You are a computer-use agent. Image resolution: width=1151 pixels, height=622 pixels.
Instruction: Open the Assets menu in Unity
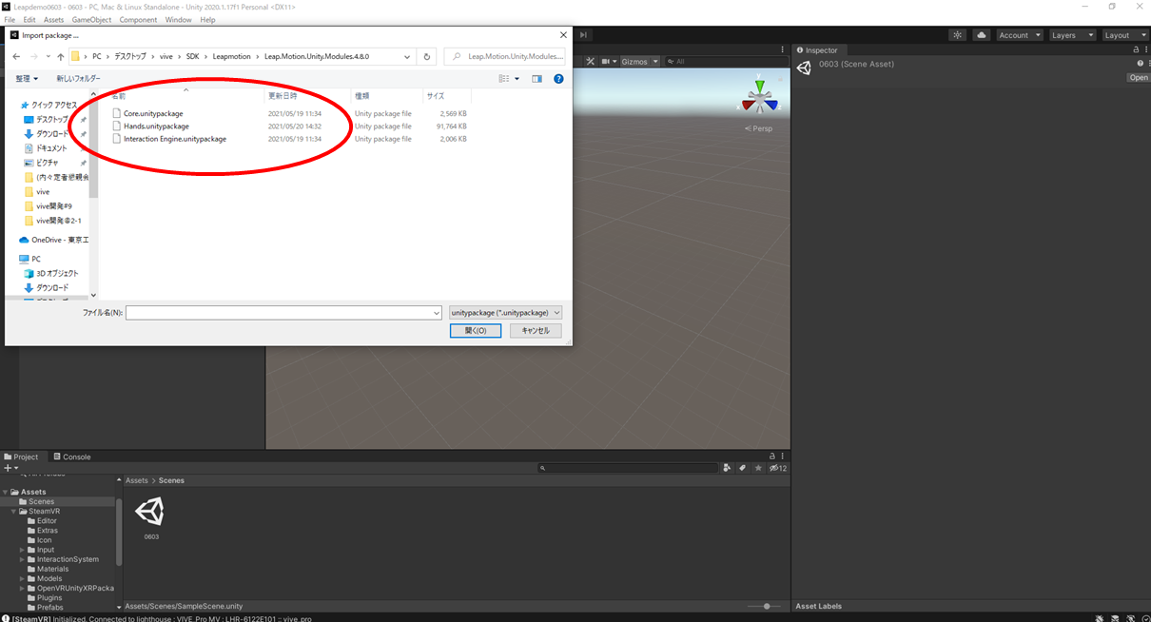pos(54,20)
